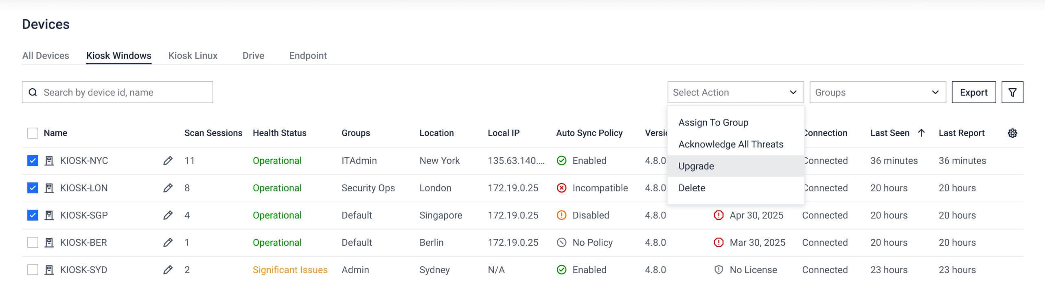Expand the Groups dropdown
Viewport: 1045px width, 295px height.
click(877, 93)
